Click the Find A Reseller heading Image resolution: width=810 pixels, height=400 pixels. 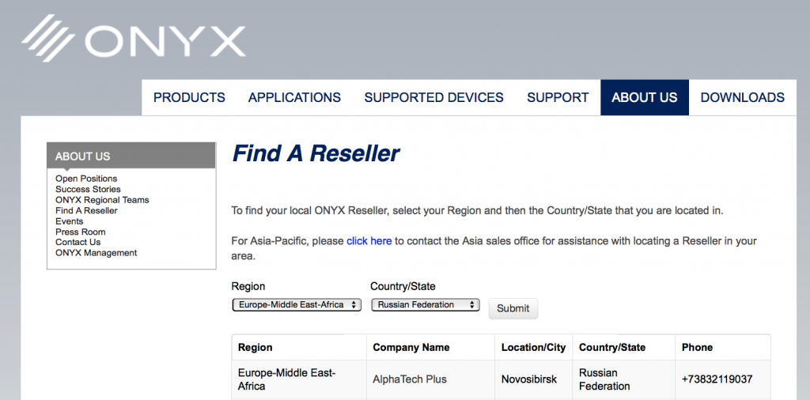tap(316, 153)
